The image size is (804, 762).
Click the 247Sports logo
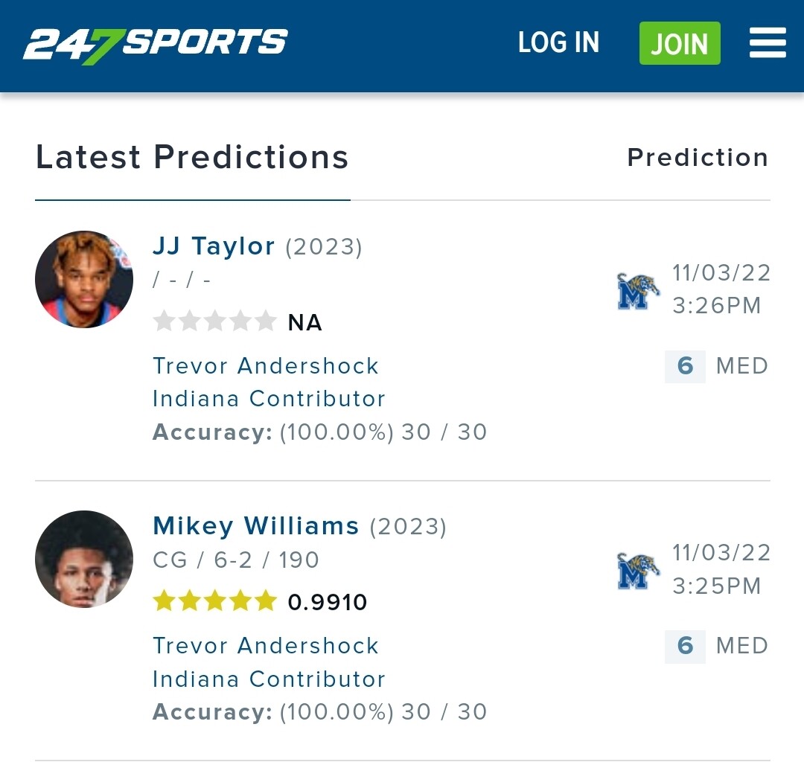[x=155, y=45]
